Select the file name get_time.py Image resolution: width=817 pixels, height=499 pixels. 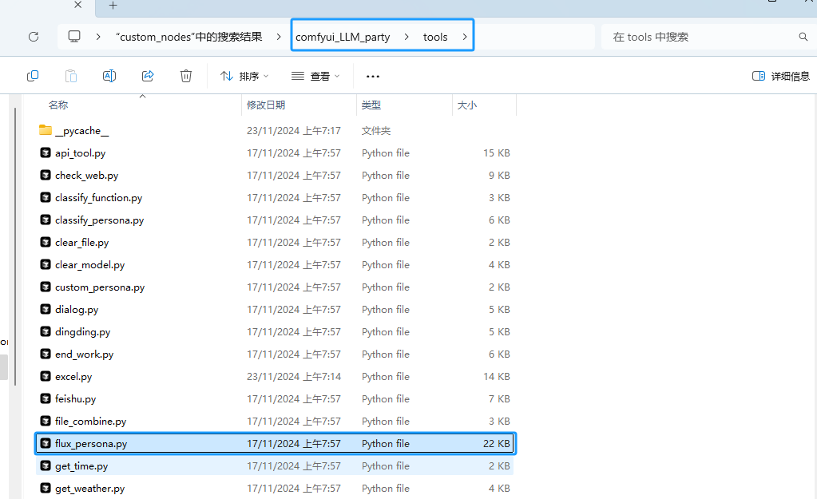coord(81,466)
